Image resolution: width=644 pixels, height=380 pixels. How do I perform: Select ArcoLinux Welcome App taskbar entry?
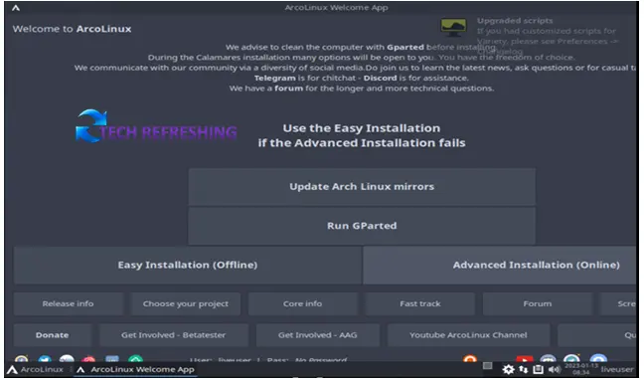(136, 370)
